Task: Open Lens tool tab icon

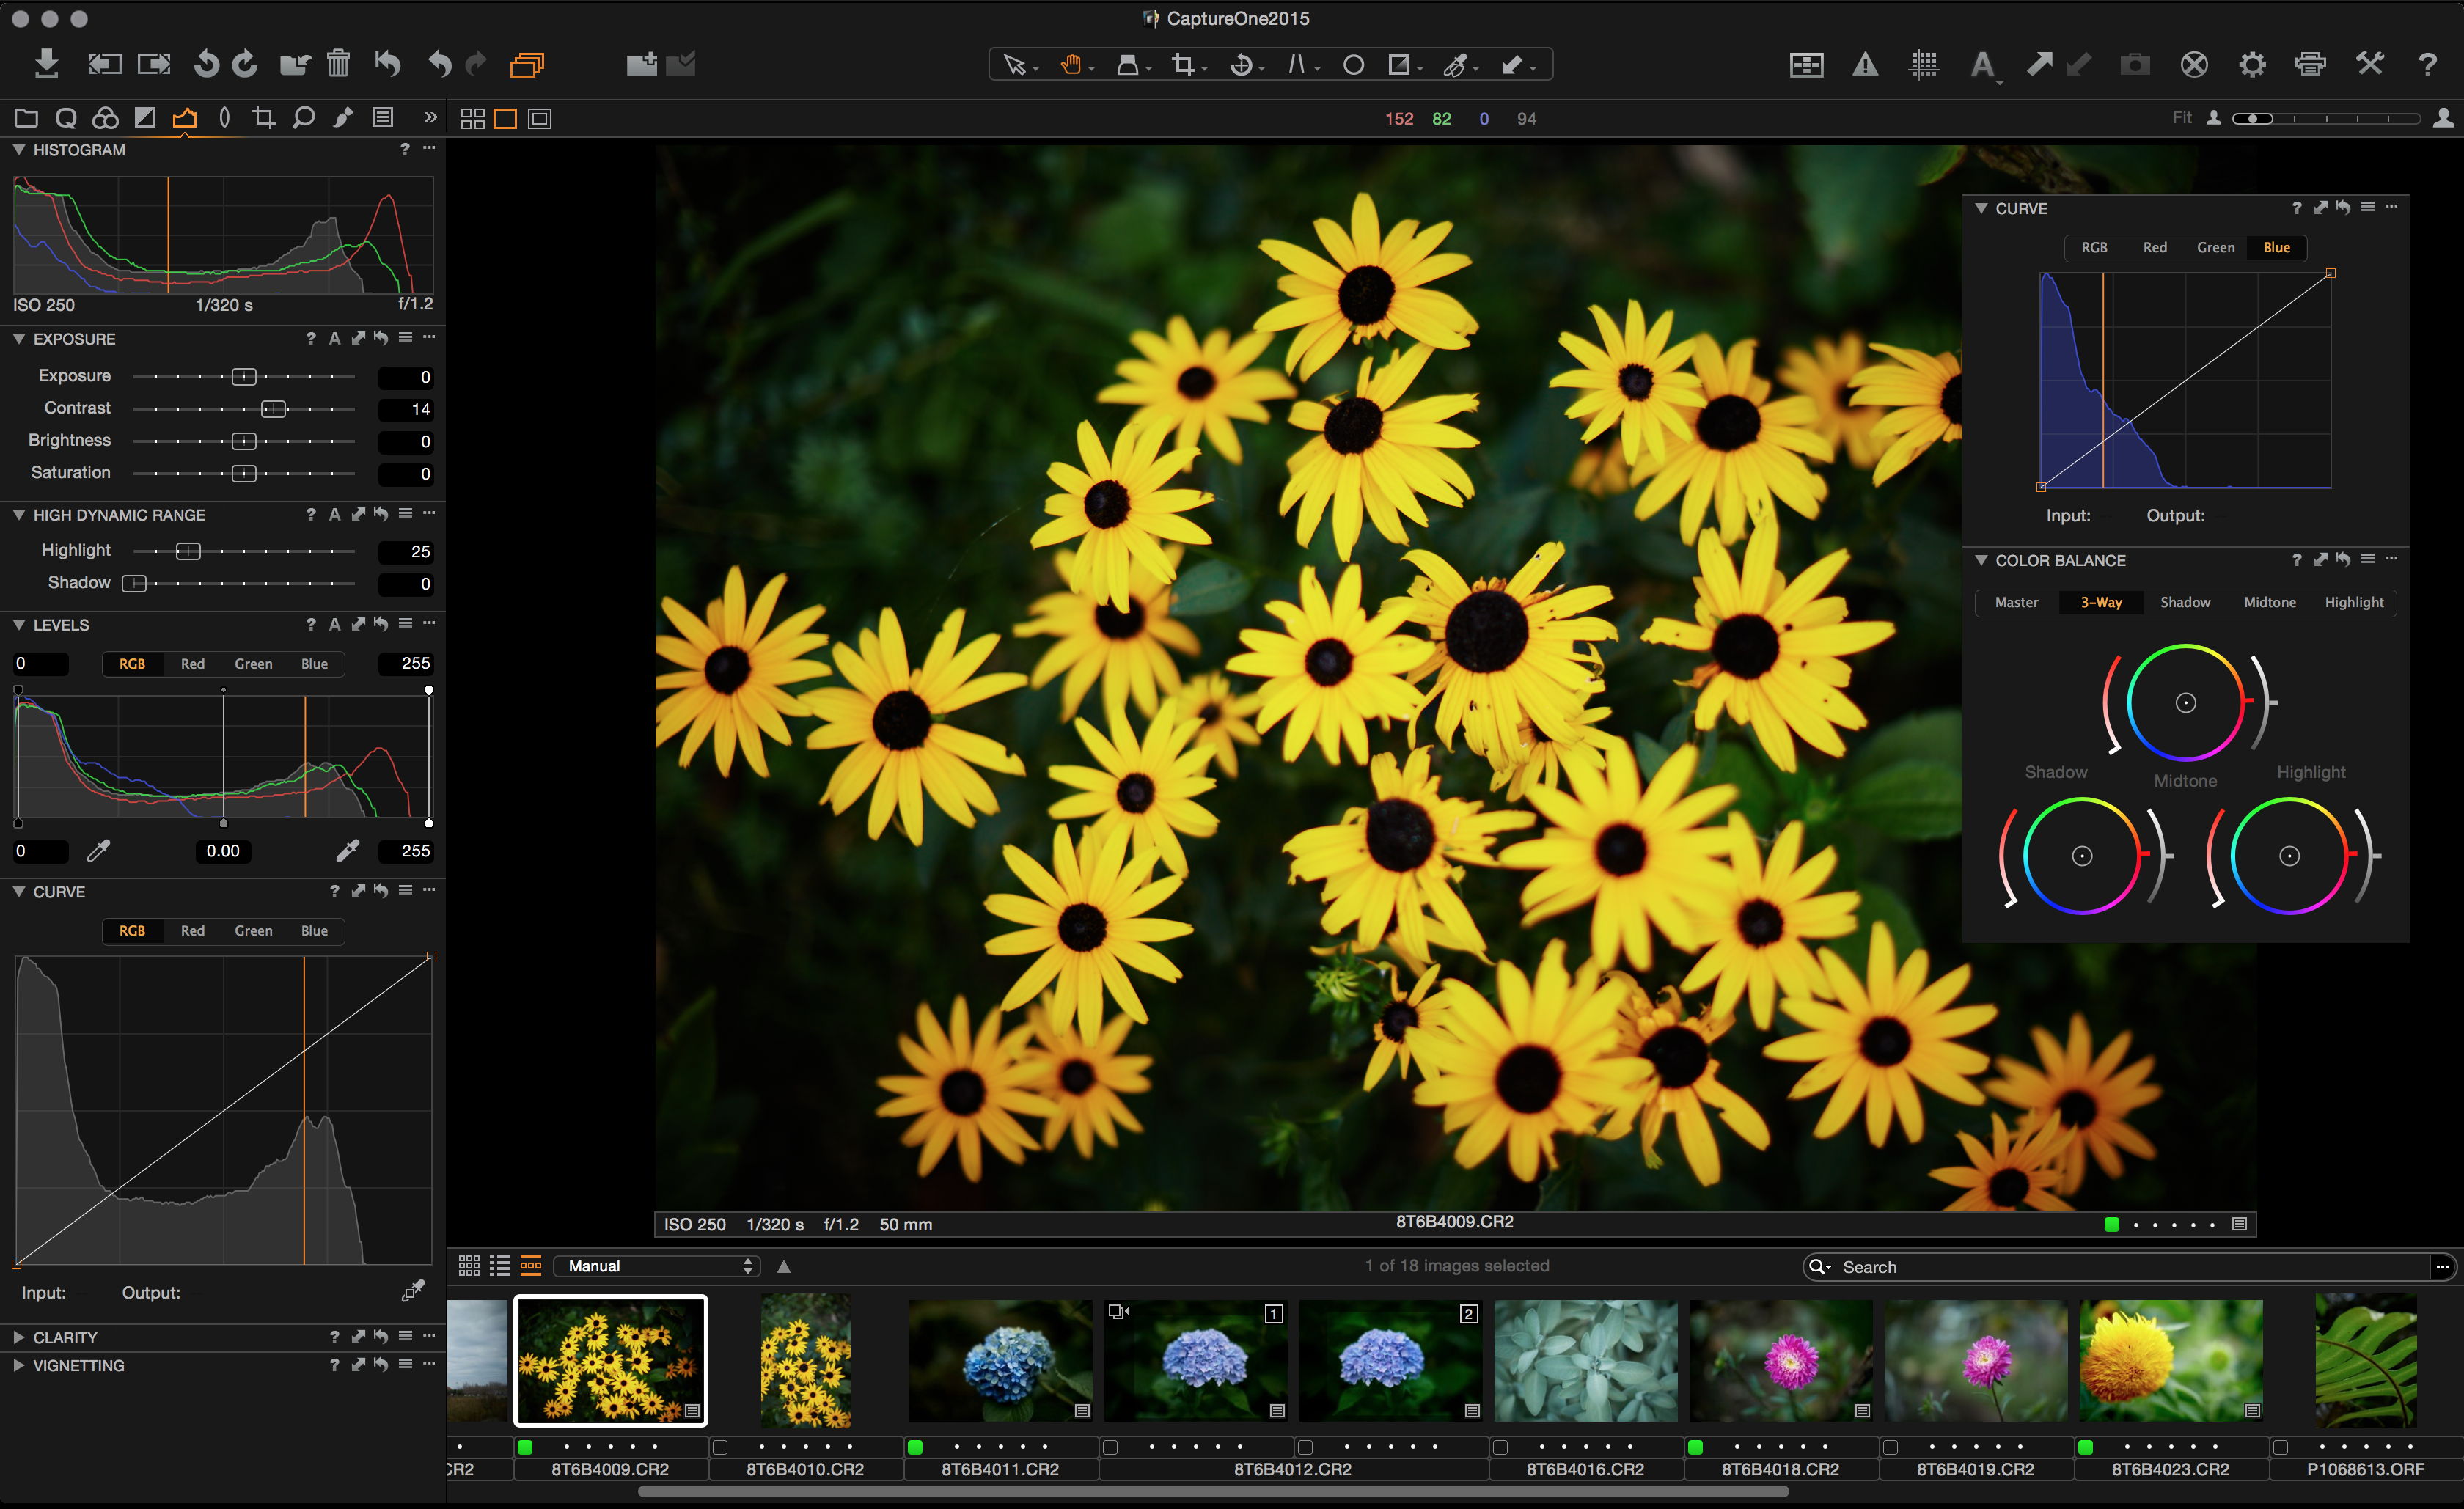Action: (x=224, y=118)
